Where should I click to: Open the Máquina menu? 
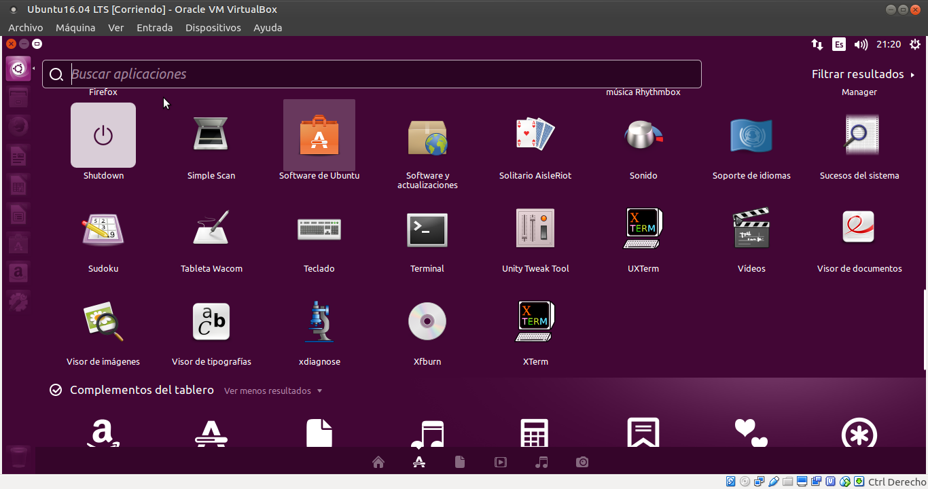tap(75, 28)
